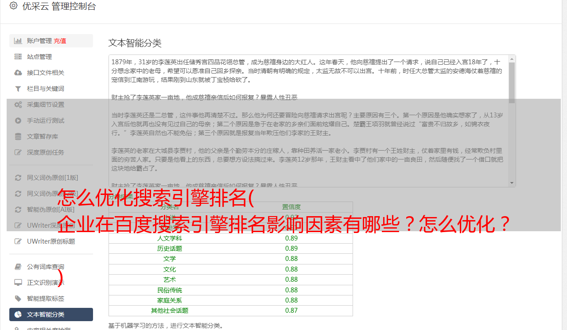Select the 民俗传统 category cell
The width and height of the screenshot is (567, 330).
coord(170,290)
